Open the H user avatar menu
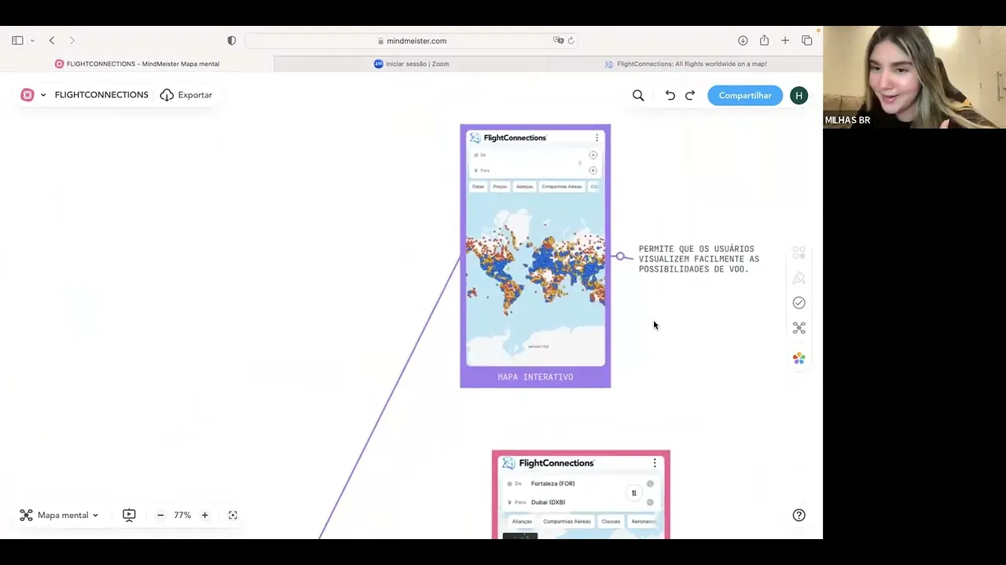This screenshot has width=1006, height=565. tap(799, 95)
